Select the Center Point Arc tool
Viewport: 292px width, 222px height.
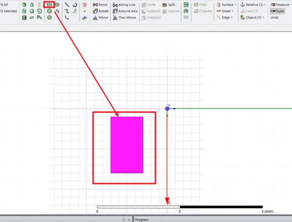(75, 5)
